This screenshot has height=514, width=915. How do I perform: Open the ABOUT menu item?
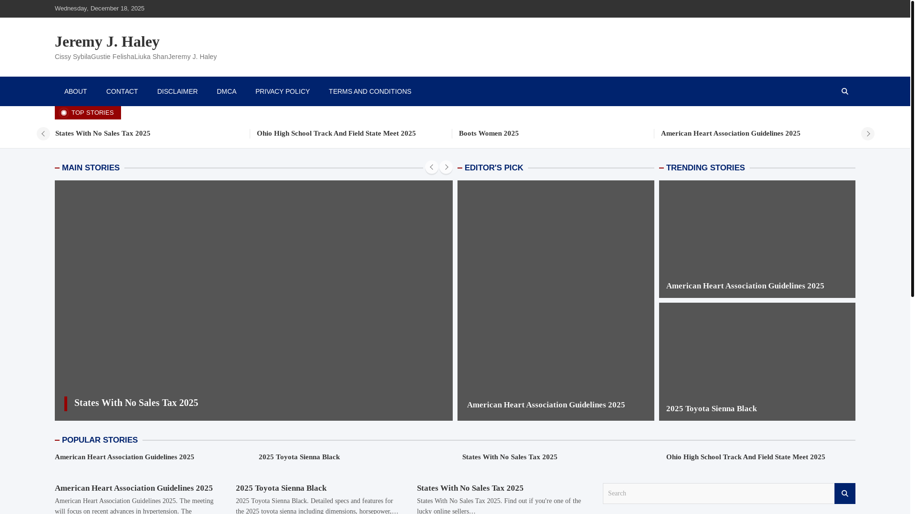click(75, 91)
